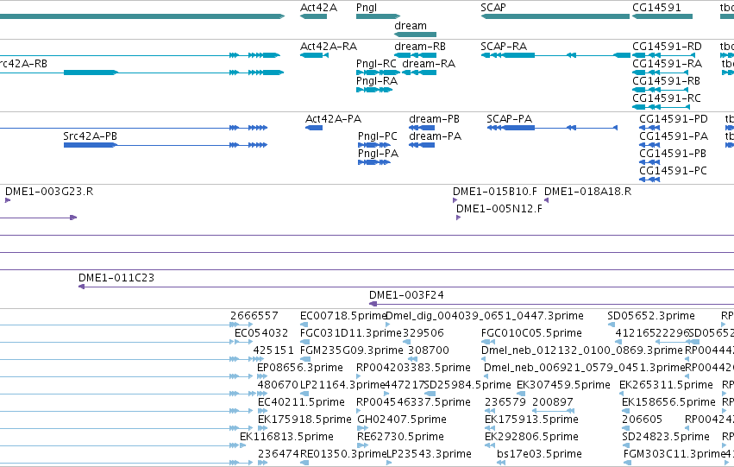
Task: Select the SD05652.3prime EST label
Action: [x=651, y=316]
